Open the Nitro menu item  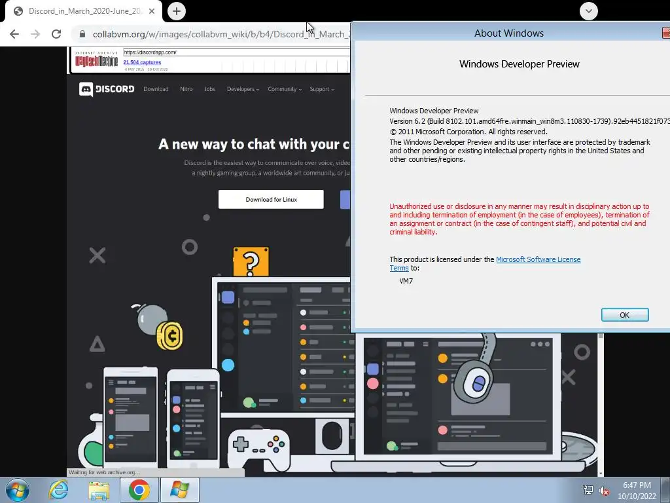click(186, 89)
